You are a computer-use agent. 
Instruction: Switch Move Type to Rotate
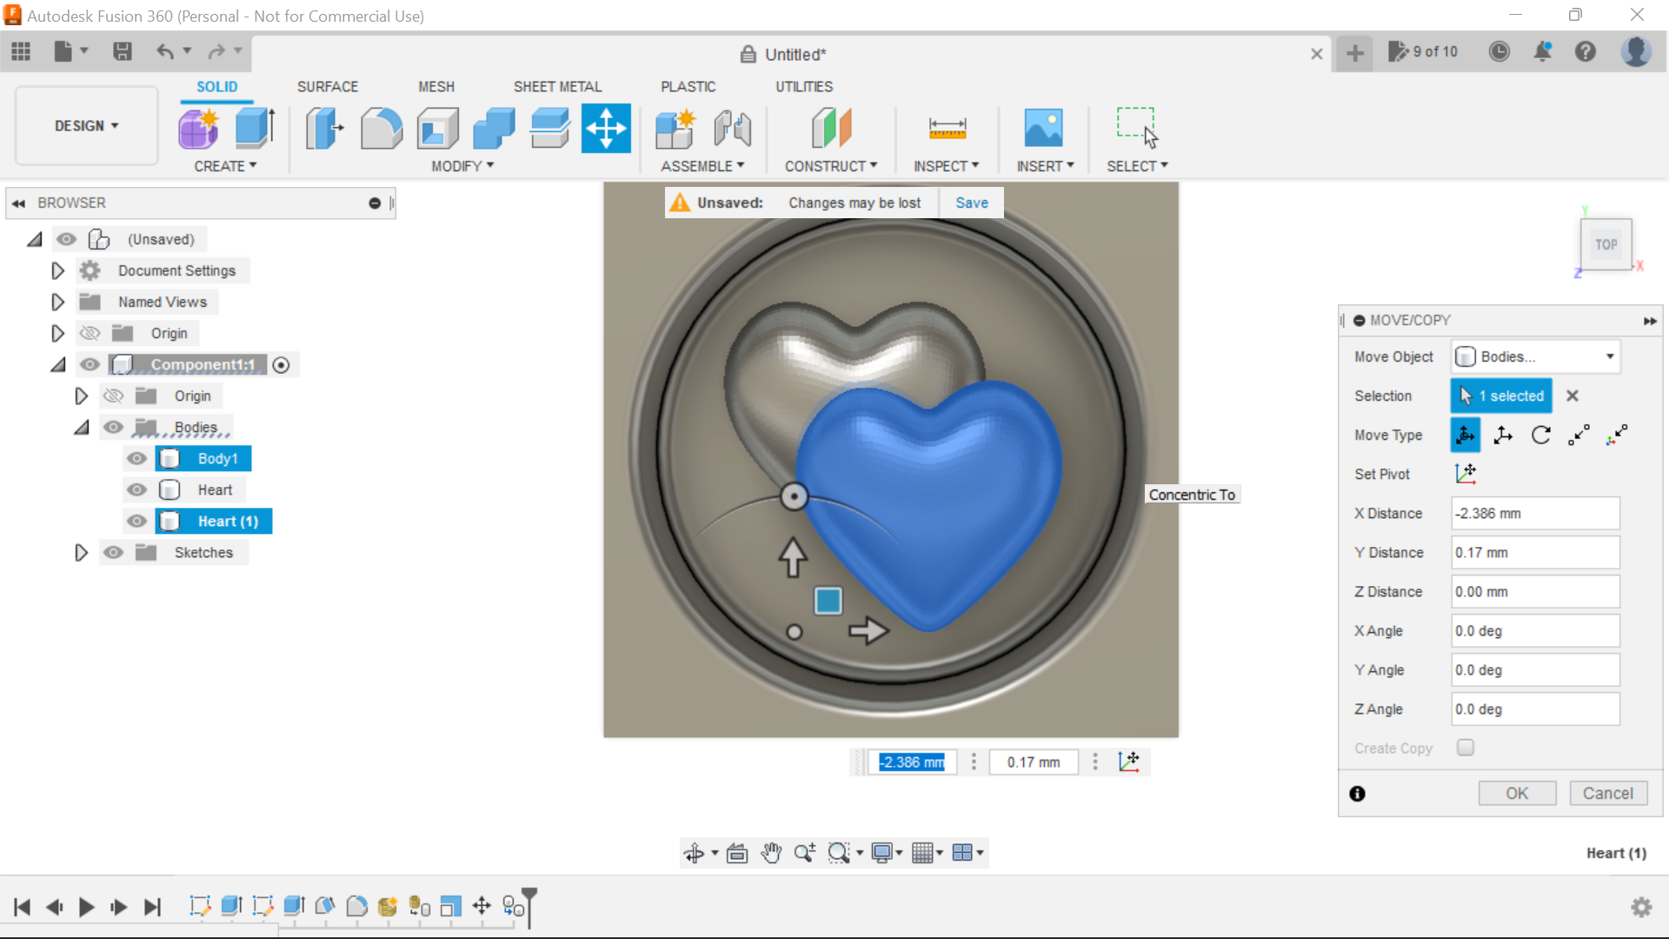[1541, 435]
